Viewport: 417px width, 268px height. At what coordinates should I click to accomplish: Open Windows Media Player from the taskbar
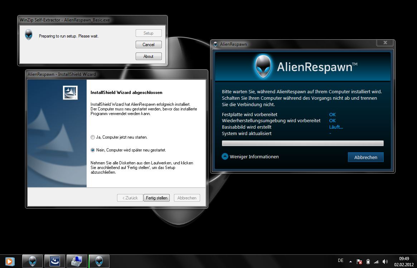click(x=10, y=262)
